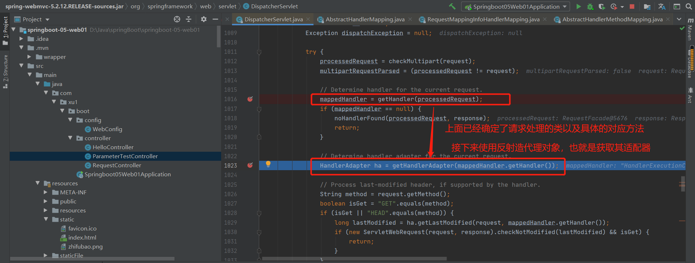
Task: Click the profiler run clock icon
Action: 614,7
